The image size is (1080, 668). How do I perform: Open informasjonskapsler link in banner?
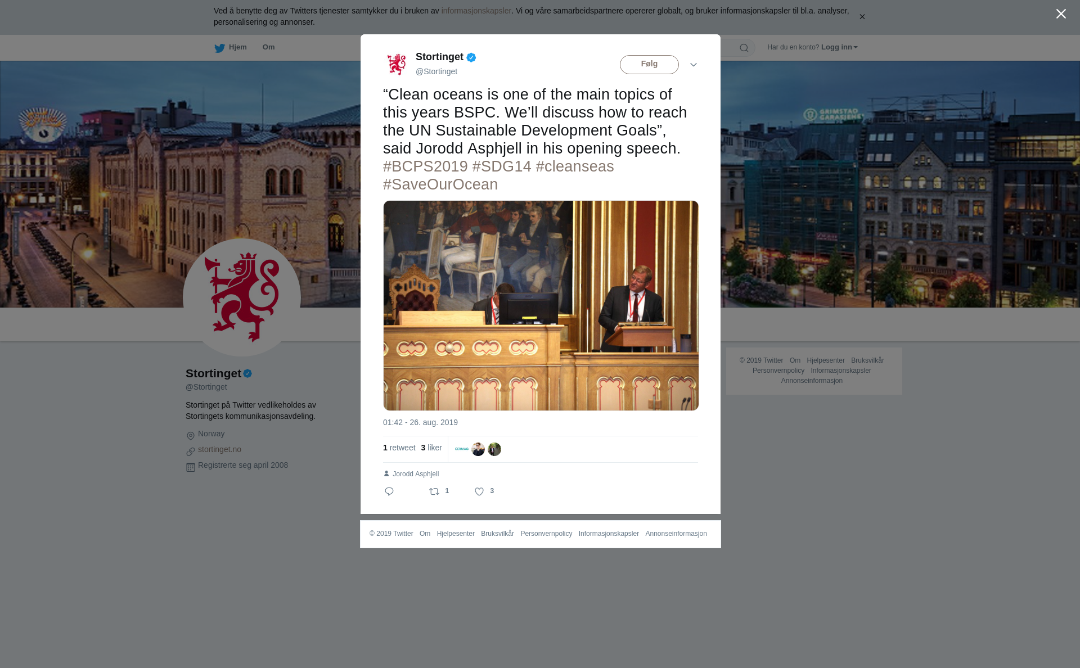(476, 11)
